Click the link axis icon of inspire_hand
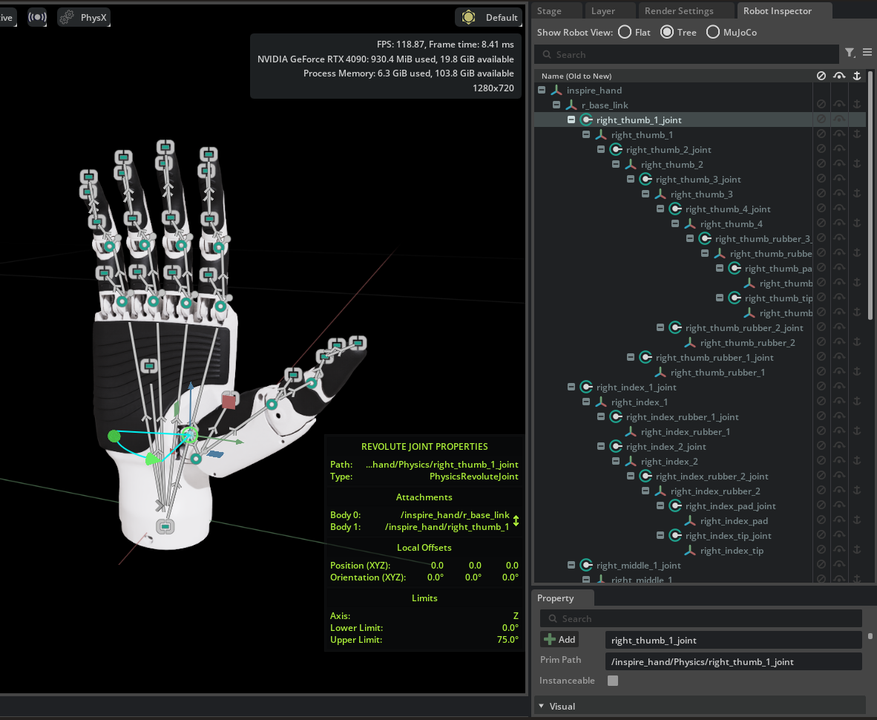 point(556,90)
